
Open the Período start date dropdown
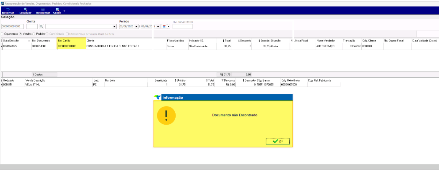[136, 26]
